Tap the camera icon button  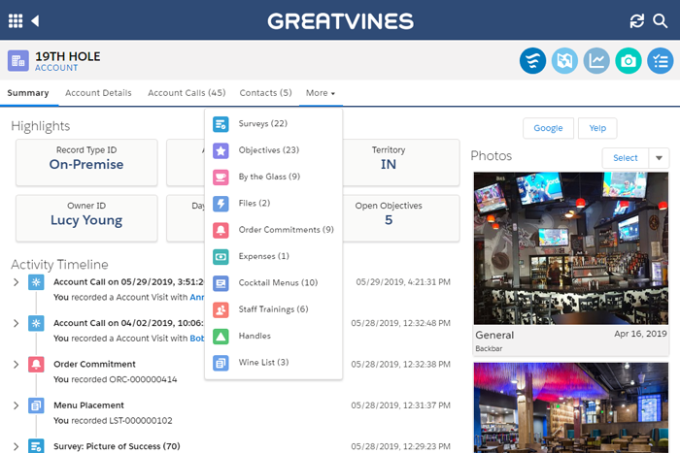pos(629,61)
